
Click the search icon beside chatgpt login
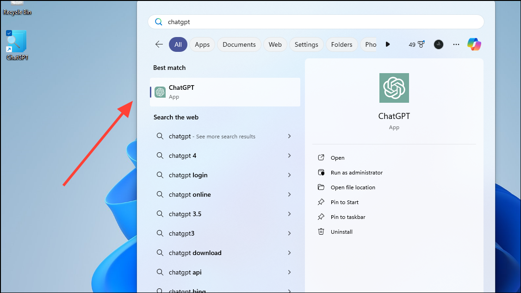click(x=160, y=175)
